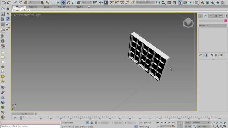Toggle the Layer Explorer
The height and width of the screenshot is (128, 228).
(x=174, y=2)
